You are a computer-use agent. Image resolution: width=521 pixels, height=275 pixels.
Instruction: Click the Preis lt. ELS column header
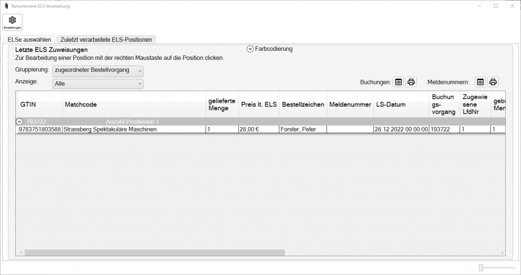pos(258,105)
